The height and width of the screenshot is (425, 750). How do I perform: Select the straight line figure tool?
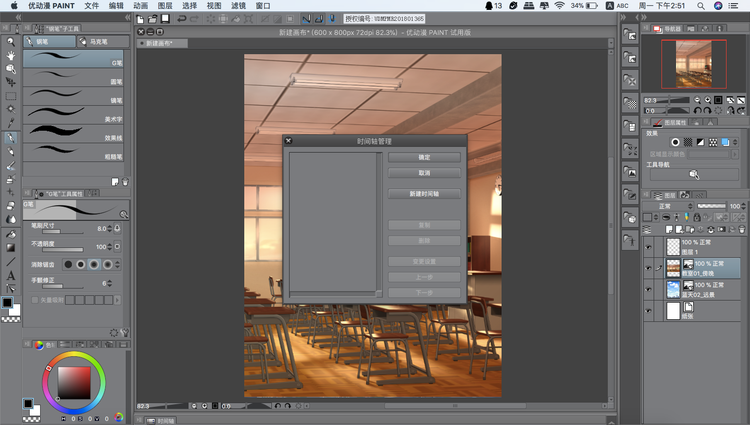[10, 261]
